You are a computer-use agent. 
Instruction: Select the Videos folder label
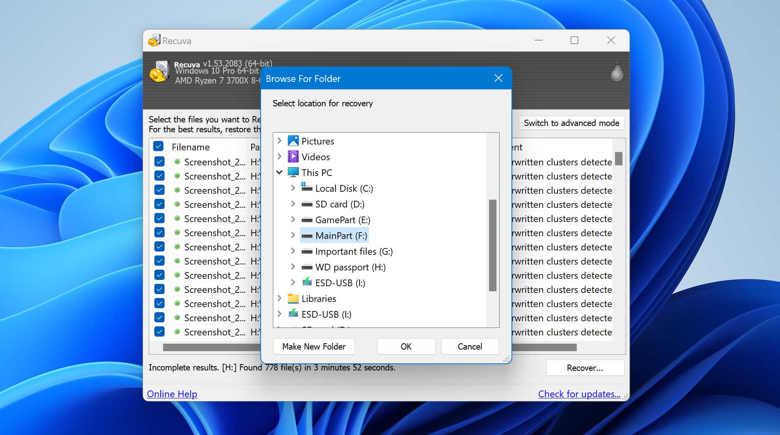[x=316, y=157]
